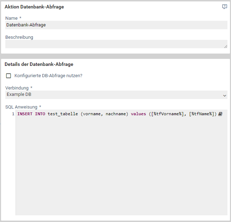
Task: Click the book icon after the SQL statement
Action: 220,114
